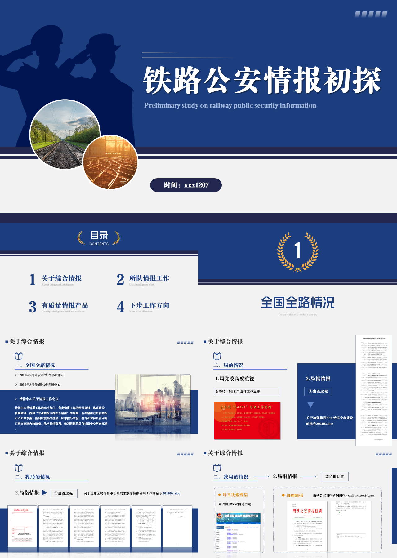Click the tall report document page thumbnail
Viewport: 397px width, 558px height.
tap(373, 391)
